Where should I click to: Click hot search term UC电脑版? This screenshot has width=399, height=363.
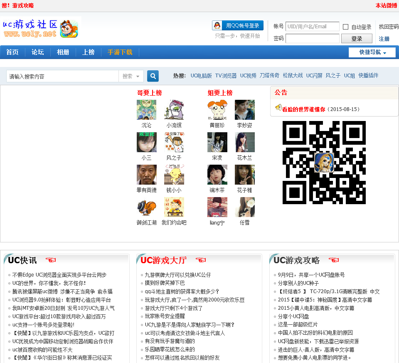coord(201,76)
